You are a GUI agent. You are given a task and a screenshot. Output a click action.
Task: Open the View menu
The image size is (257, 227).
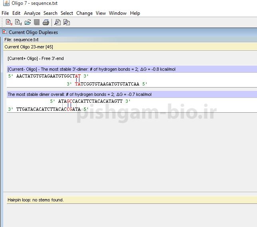[101, 13]
